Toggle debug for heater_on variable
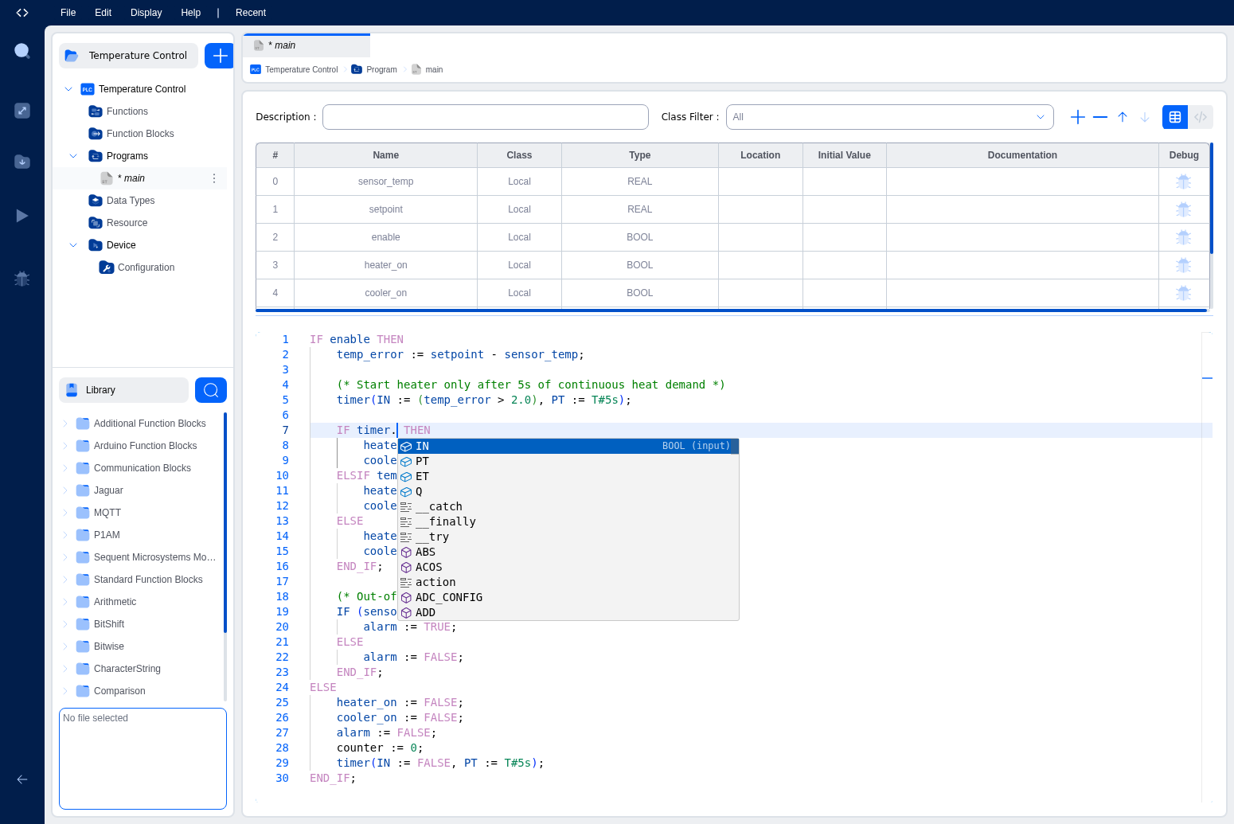This screenshot has height=824, width=1234. [1184, 265]
